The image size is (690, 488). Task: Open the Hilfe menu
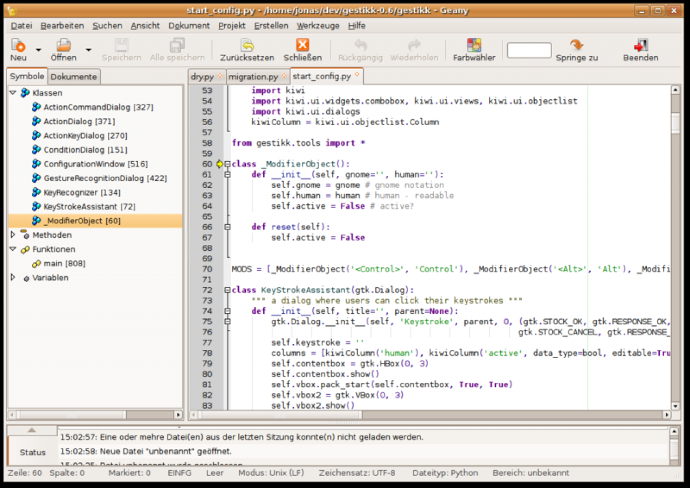[357, 25]
